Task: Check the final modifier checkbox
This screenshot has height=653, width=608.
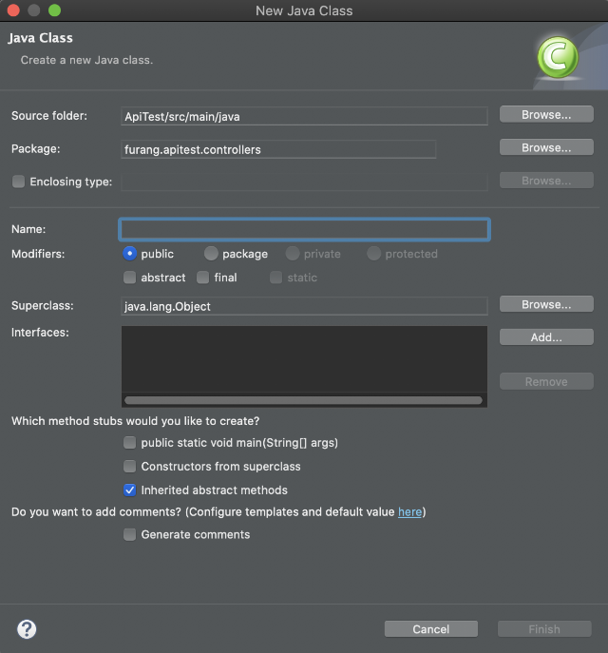Action: tap(202, 278)
